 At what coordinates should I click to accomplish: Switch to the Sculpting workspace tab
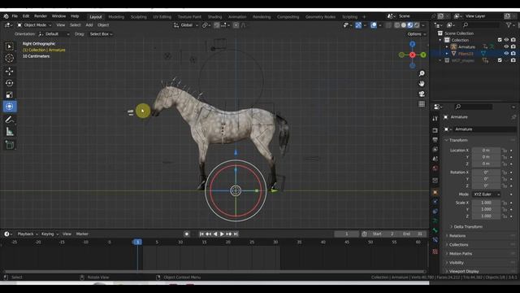click(x=139, y=16)
